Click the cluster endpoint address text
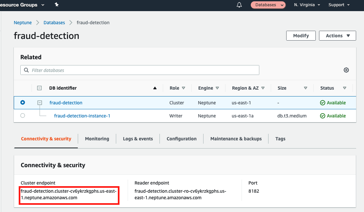This screenshot has height=212, width=364. point(69,194)
